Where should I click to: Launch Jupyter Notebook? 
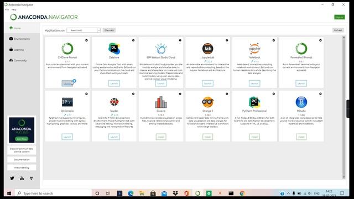point(254,83)
